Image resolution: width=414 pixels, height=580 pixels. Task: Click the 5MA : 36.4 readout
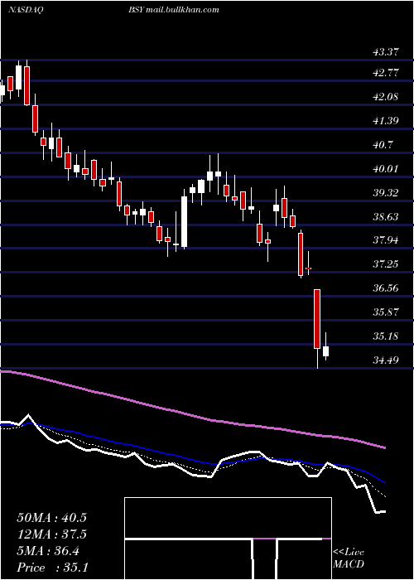tap(48, 551)
